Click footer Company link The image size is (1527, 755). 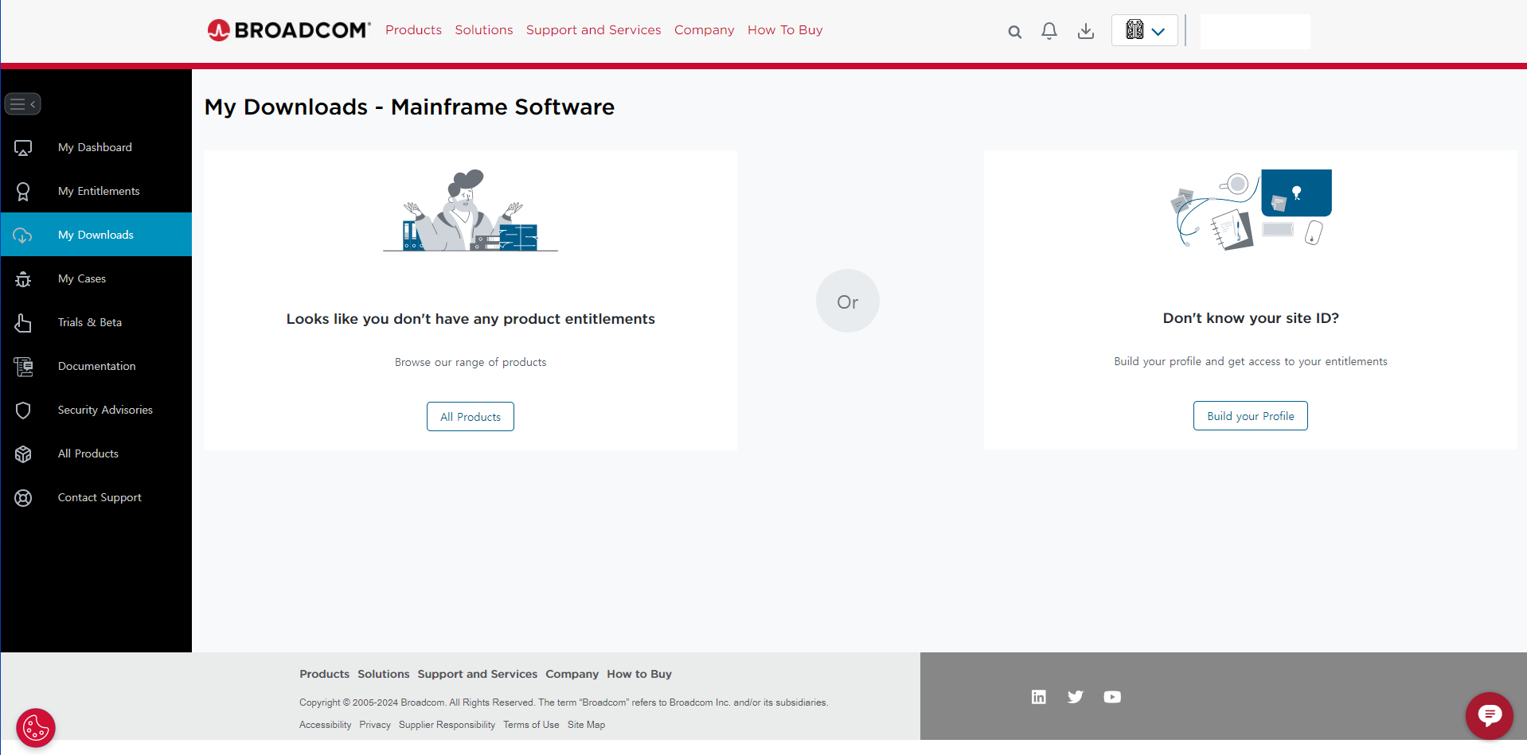(572, 674)
